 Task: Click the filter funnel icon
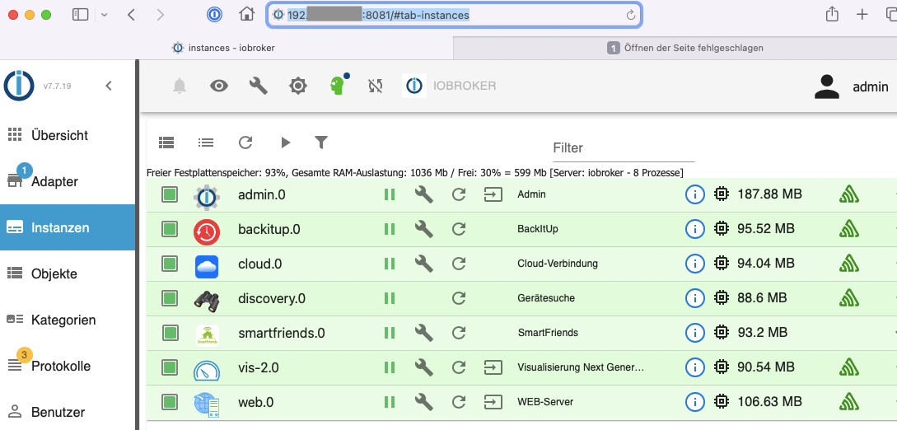pyautogui.click(x=321, y=143)
